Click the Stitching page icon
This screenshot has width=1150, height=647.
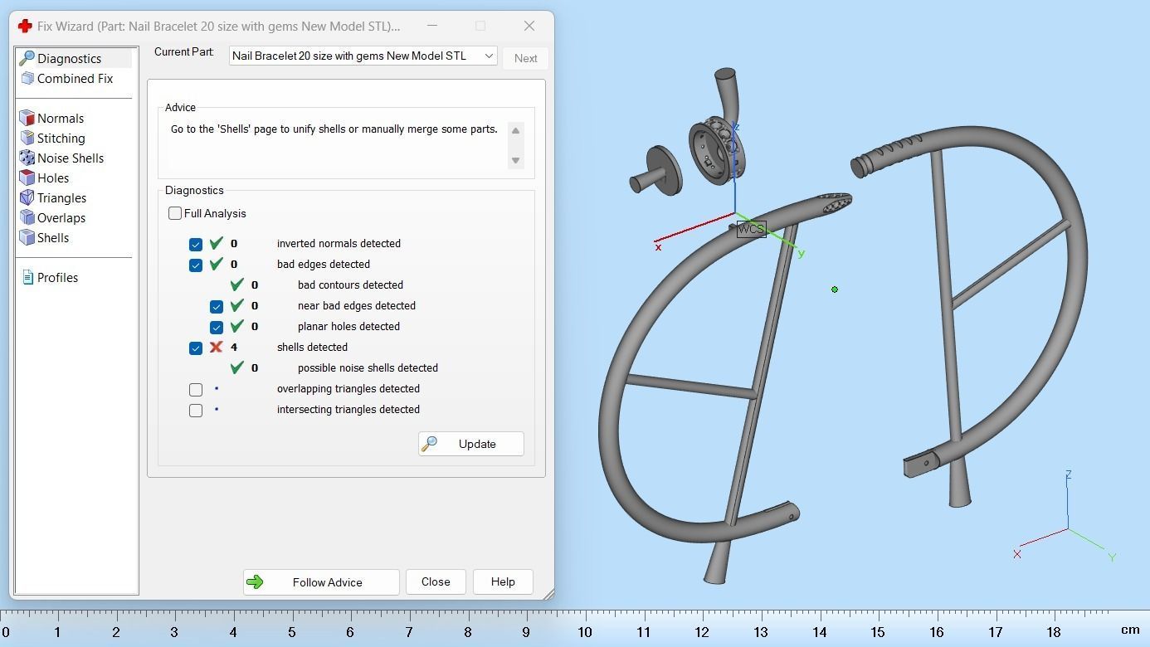[27, 138]
